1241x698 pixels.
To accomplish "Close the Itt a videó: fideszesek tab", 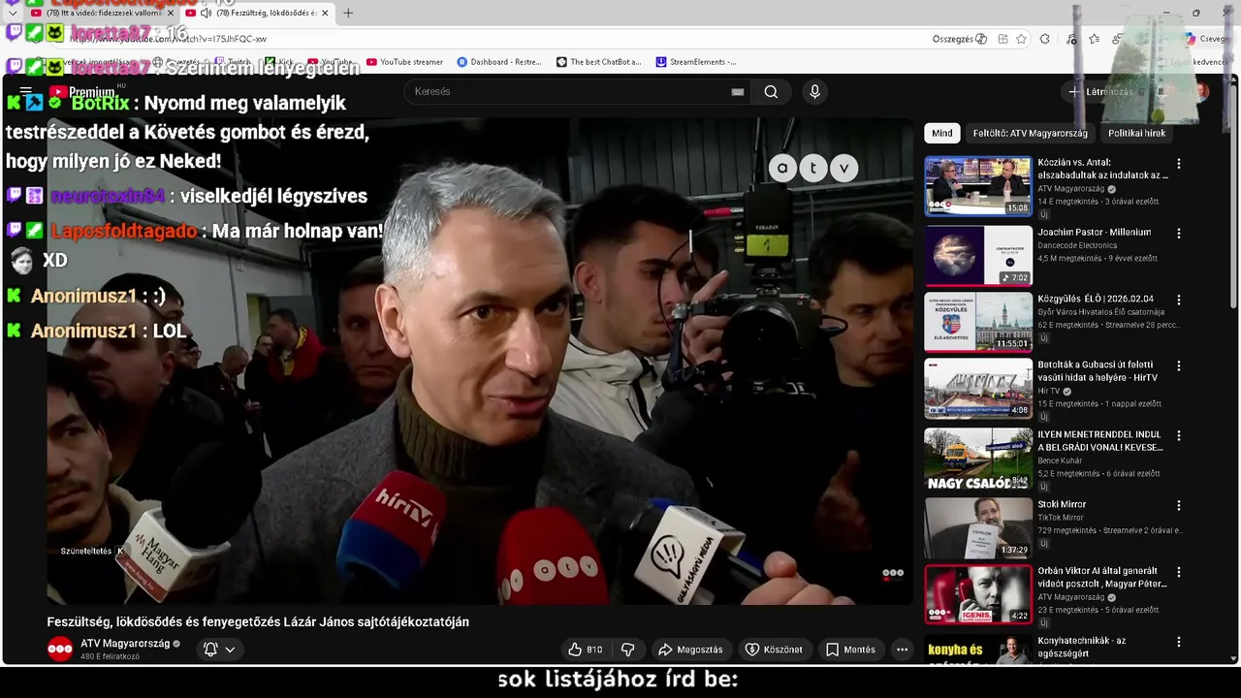I will [x=171, y=13].
